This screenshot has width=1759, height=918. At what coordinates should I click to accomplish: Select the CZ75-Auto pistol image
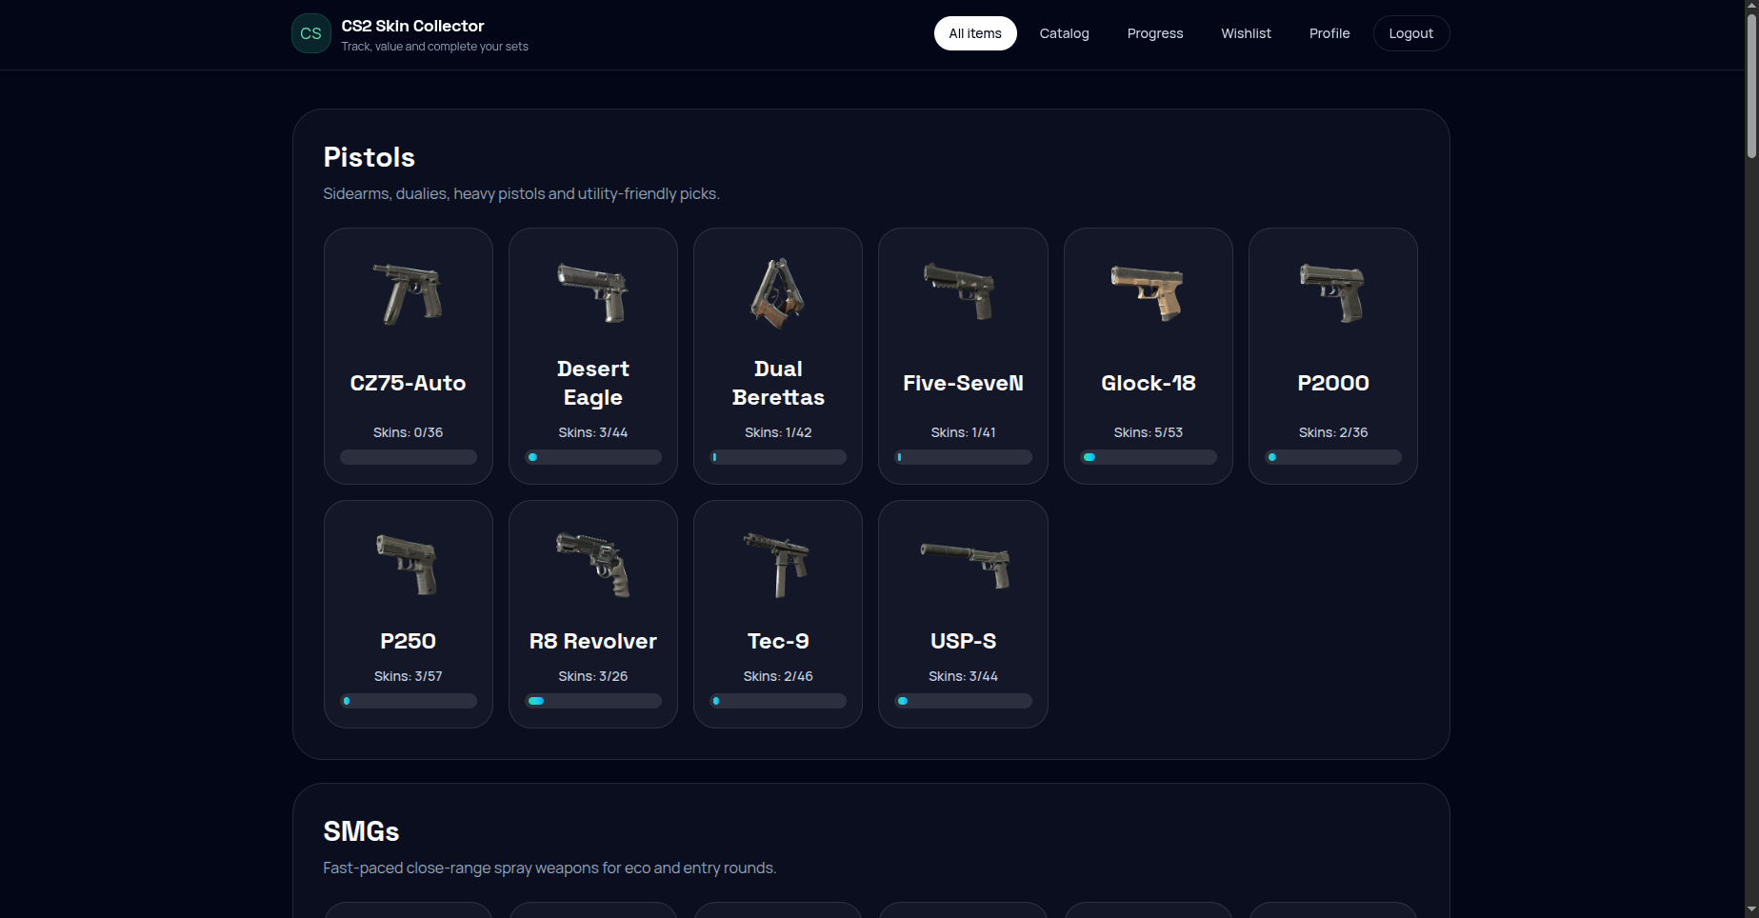point(408,293)
